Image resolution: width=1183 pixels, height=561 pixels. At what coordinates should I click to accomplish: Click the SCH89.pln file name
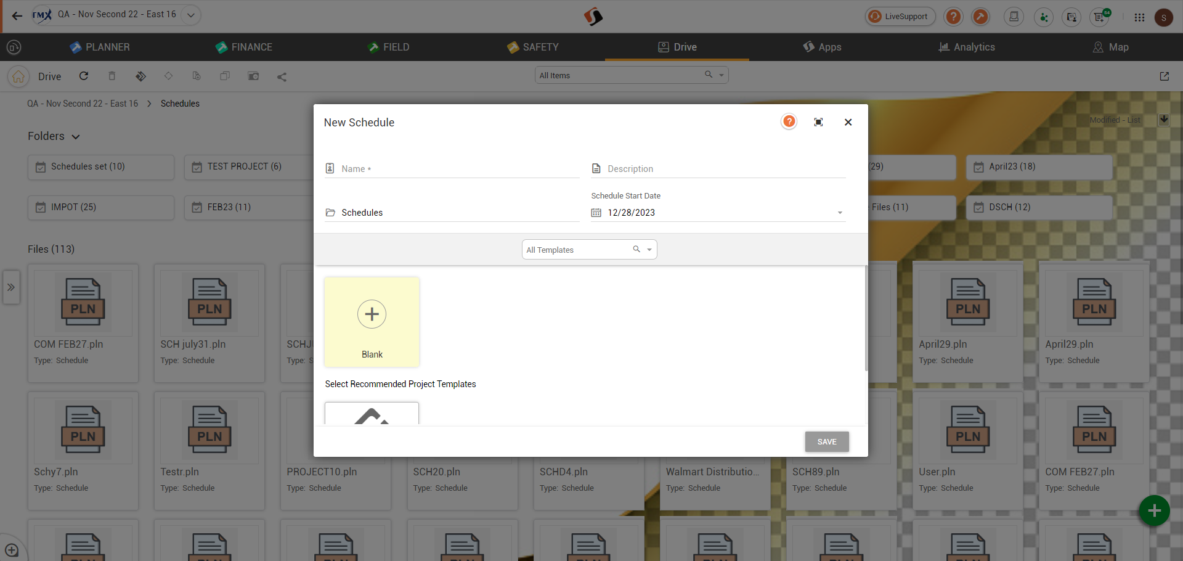[x=816, y=472]
